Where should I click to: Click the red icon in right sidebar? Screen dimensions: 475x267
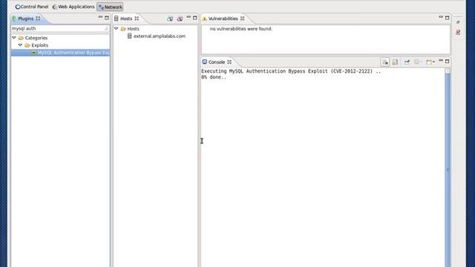point(458,32)
